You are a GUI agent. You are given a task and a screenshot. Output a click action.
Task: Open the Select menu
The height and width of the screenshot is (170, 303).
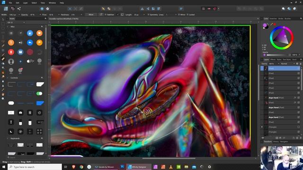pyautogui.click(x=34, y=3)
